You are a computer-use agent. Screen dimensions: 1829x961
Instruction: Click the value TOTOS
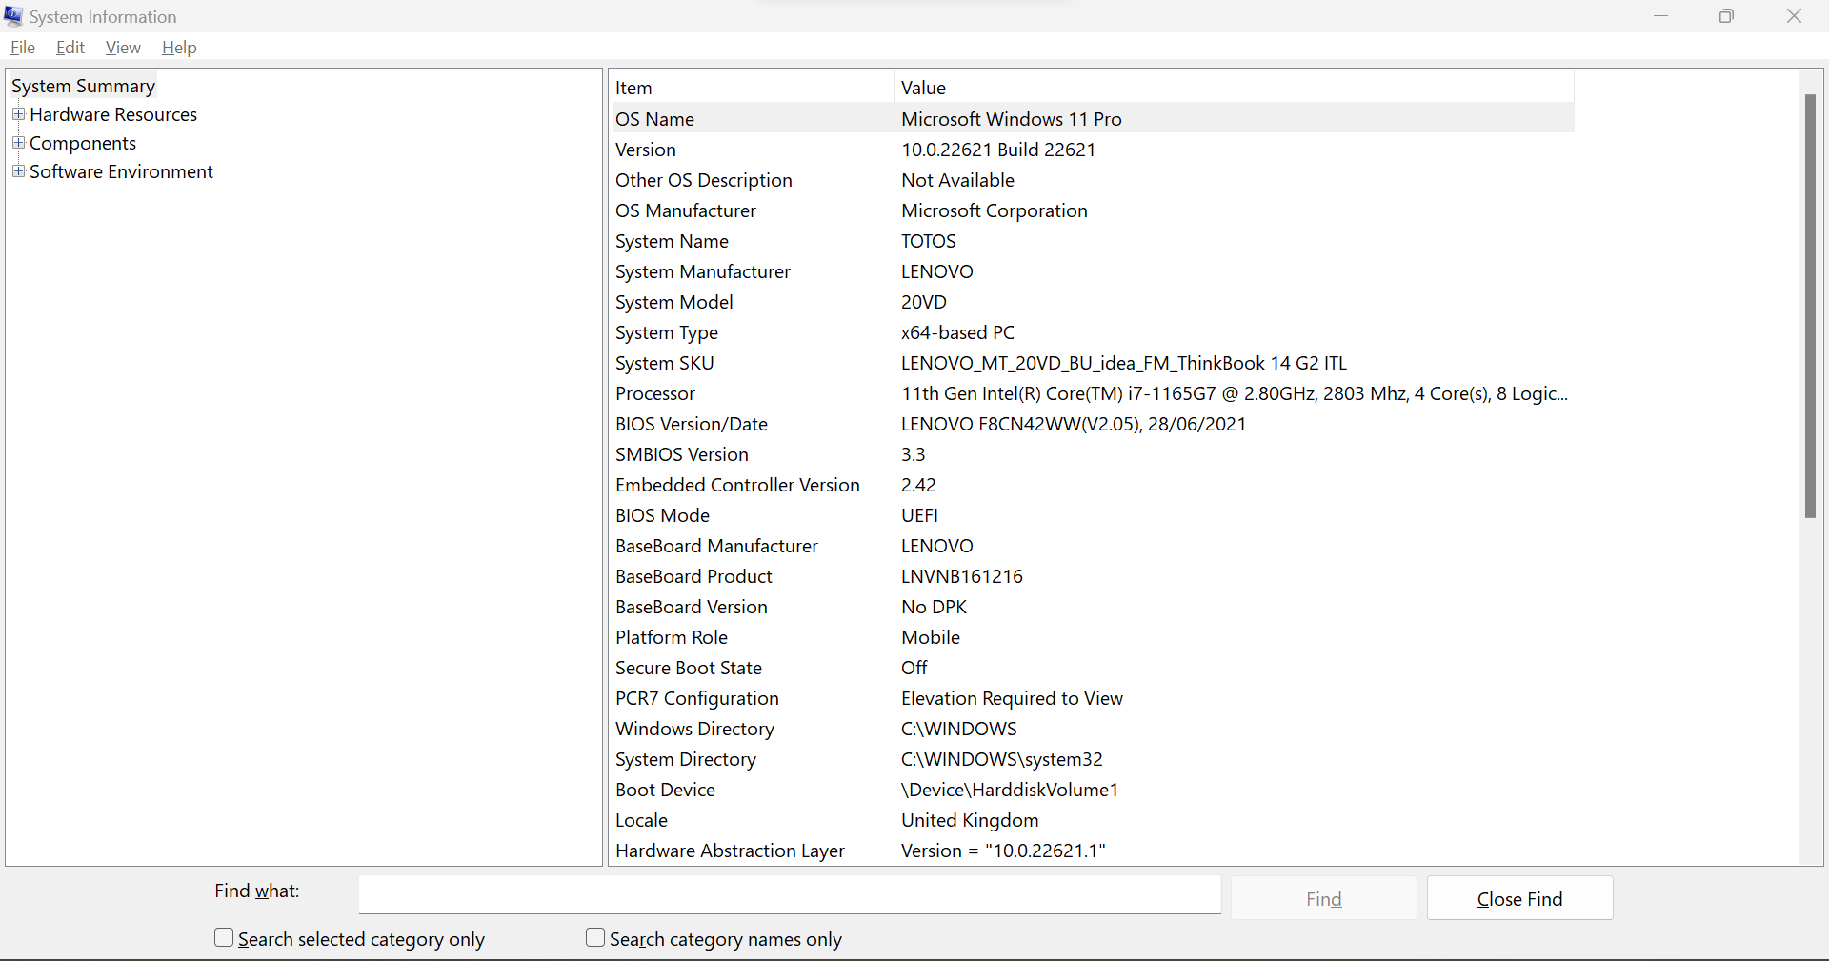[929, 241]
